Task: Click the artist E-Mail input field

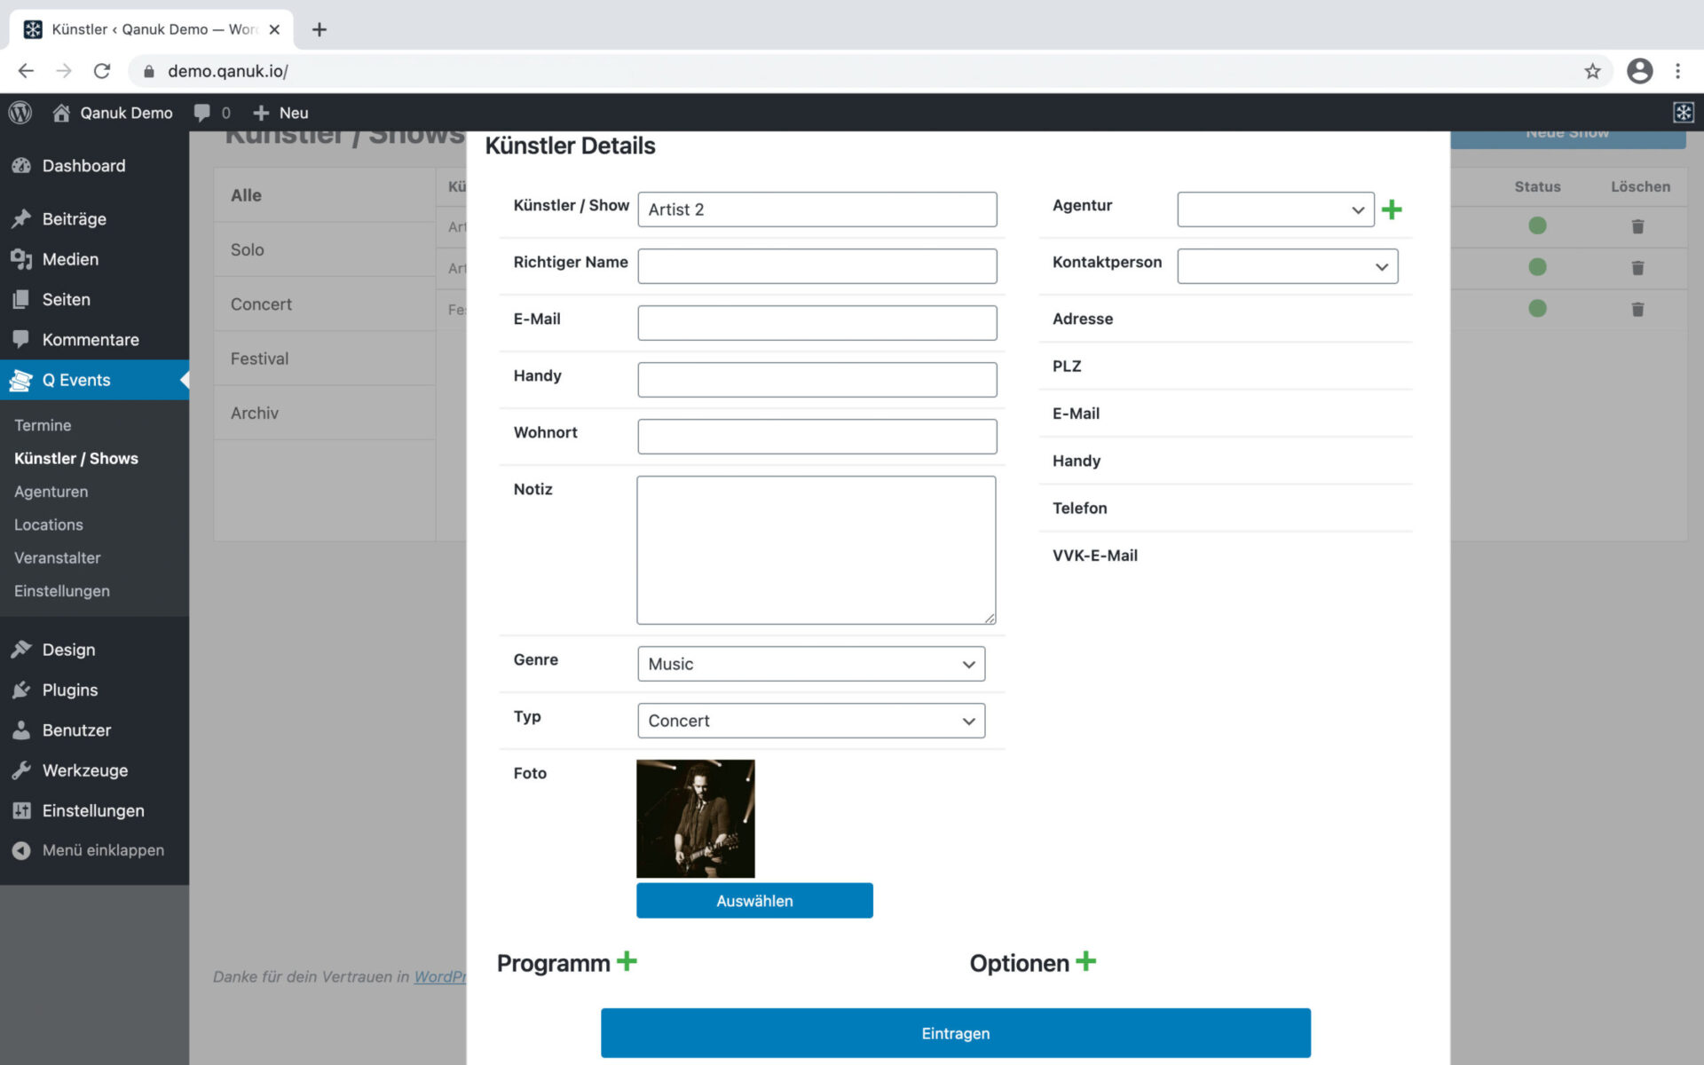Action: [816, 323]
